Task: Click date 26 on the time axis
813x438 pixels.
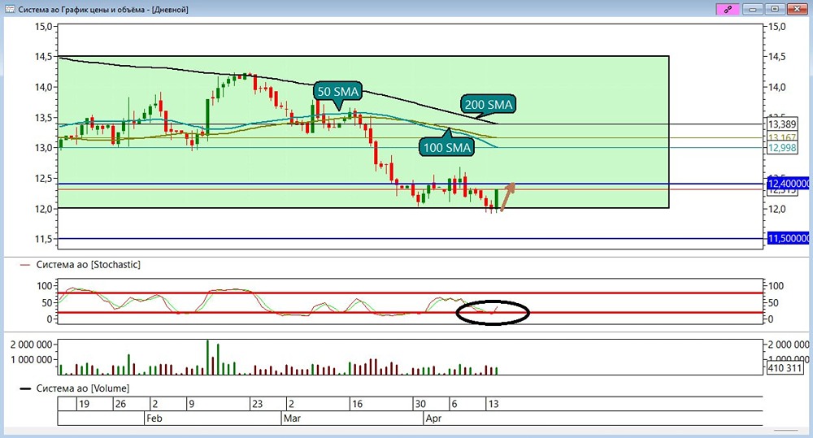Action: coord(120,404)
